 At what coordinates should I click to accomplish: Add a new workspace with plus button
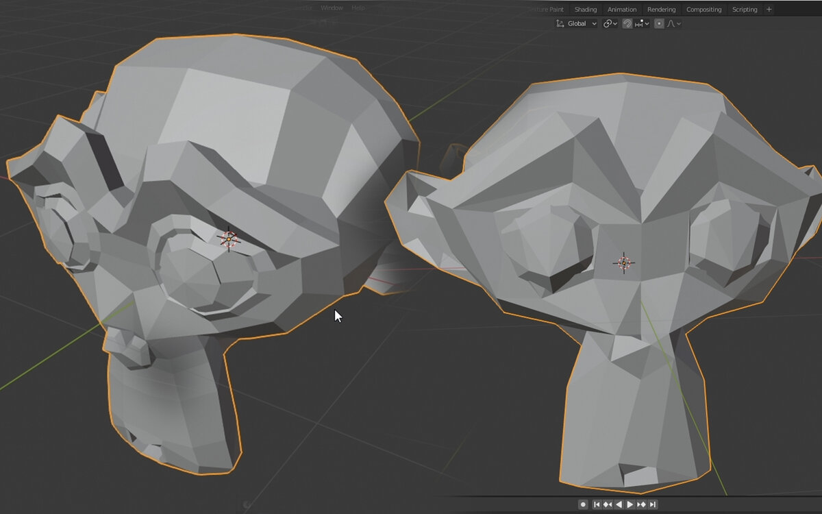(769, 10)
